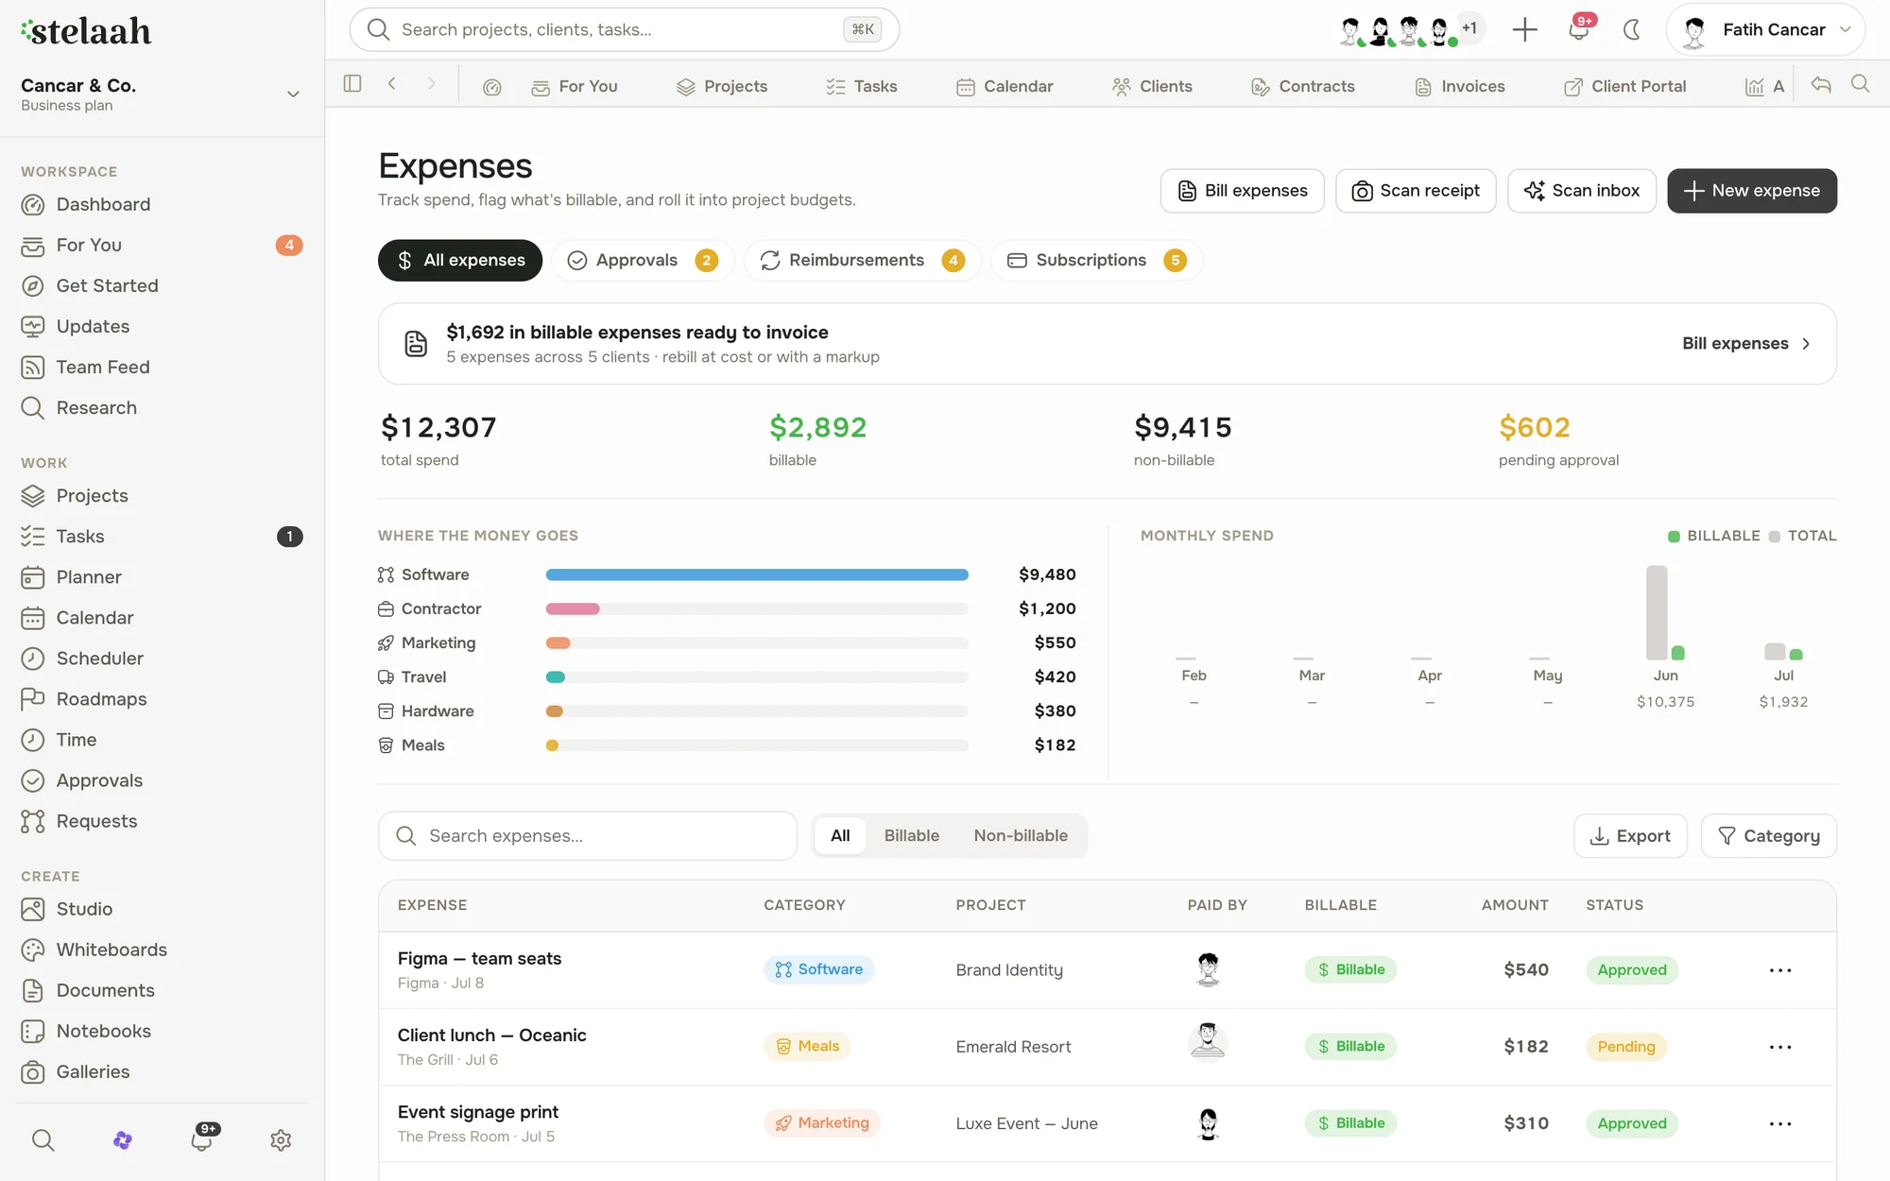Image resolution: width=1890 pixels, height=1181 pixels.
Task: Go back with the left arrow
Action: coord(392,84)
